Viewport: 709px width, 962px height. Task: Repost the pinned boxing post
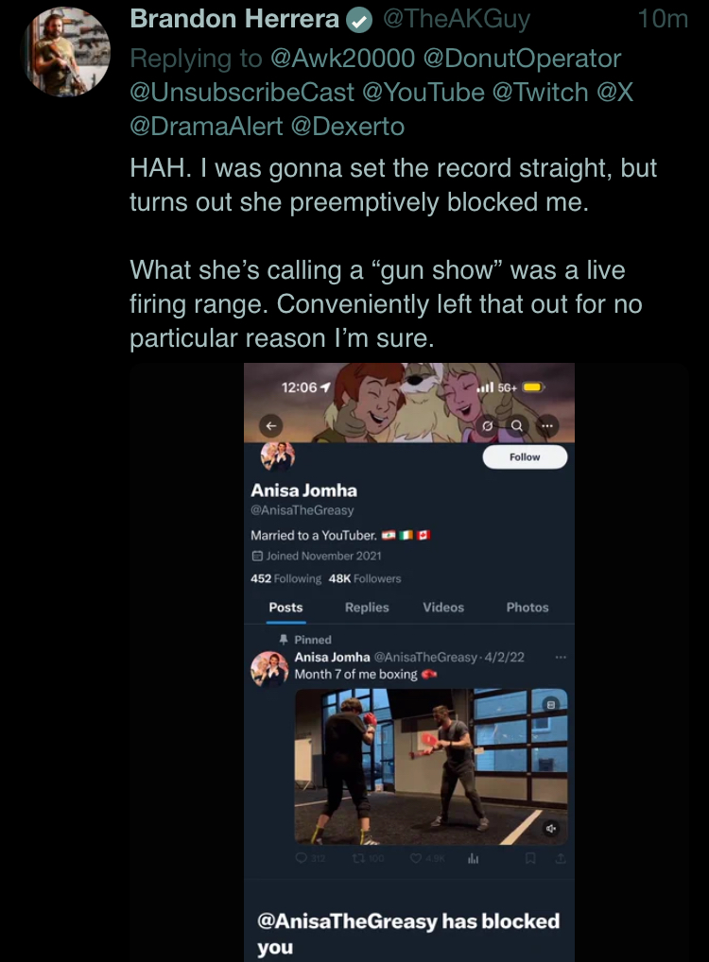(x=357, y=858)
